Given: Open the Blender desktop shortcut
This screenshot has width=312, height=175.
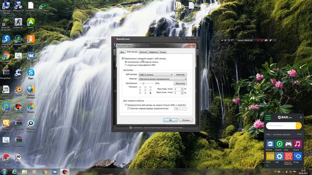Looking at the screenshot, I should point(19,91).
